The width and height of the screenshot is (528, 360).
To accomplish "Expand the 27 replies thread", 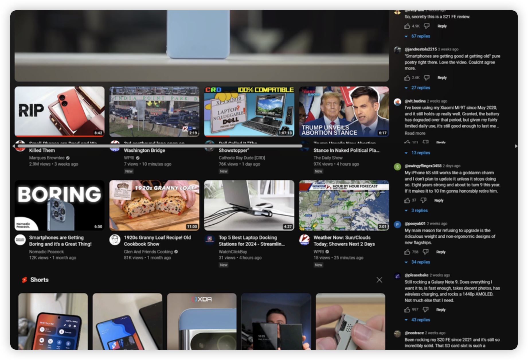I will tap(417, 88).
